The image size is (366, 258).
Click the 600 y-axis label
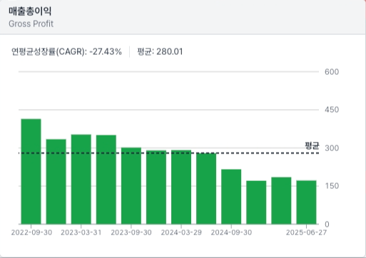332,72
